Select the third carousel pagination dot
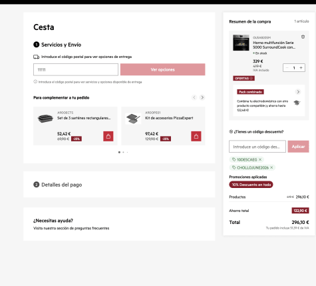316x286 pixels. (x=127, y=152)
